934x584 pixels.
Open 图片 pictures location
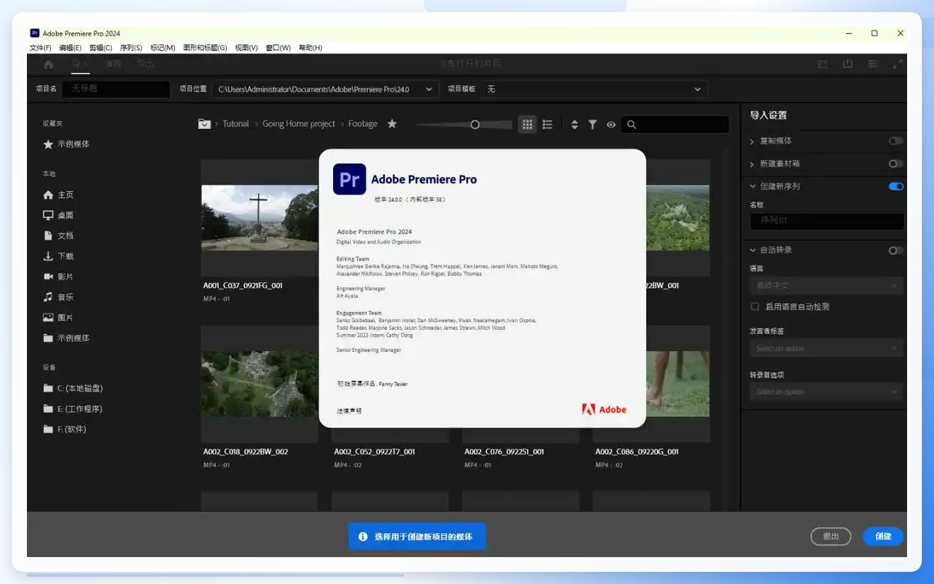coord(58,318)
